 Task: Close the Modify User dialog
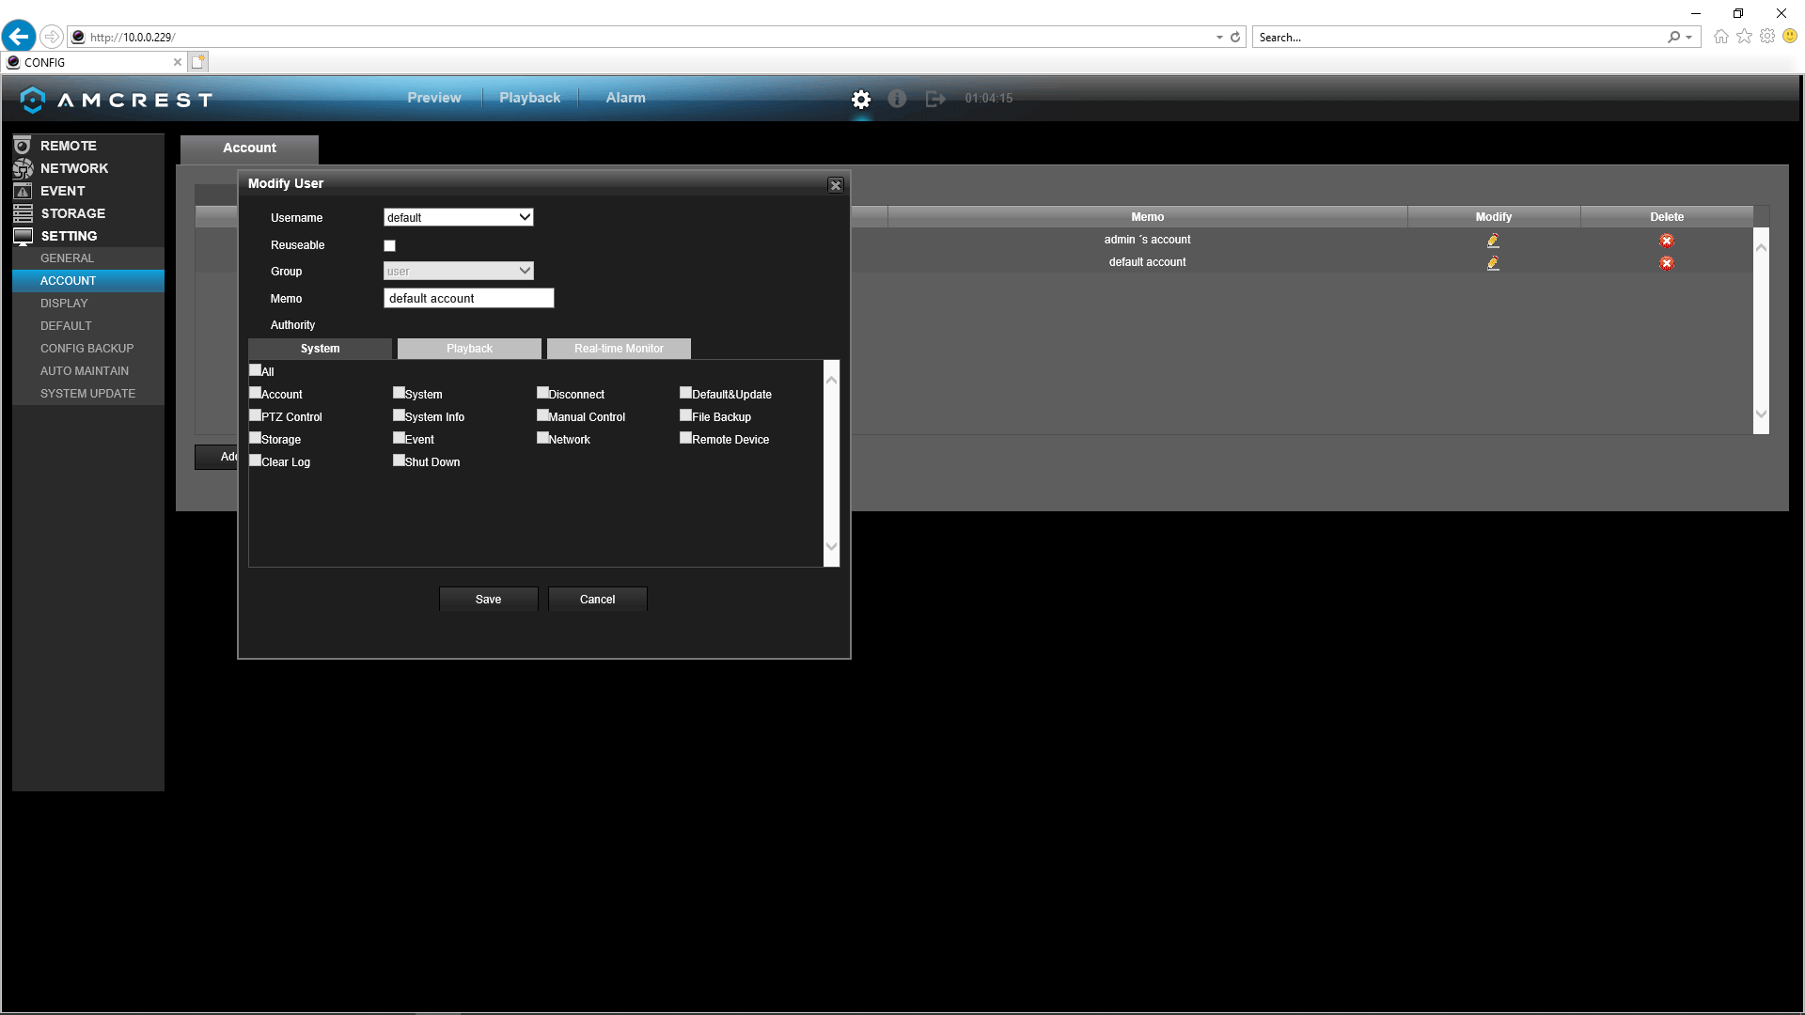point(836,185)
